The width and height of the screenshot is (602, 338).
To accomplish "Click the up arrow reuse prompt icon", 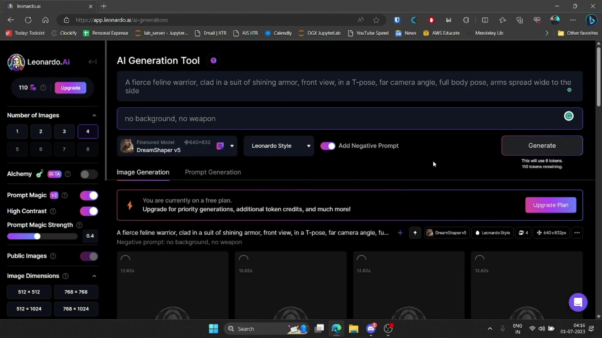I will coord(415,233).
